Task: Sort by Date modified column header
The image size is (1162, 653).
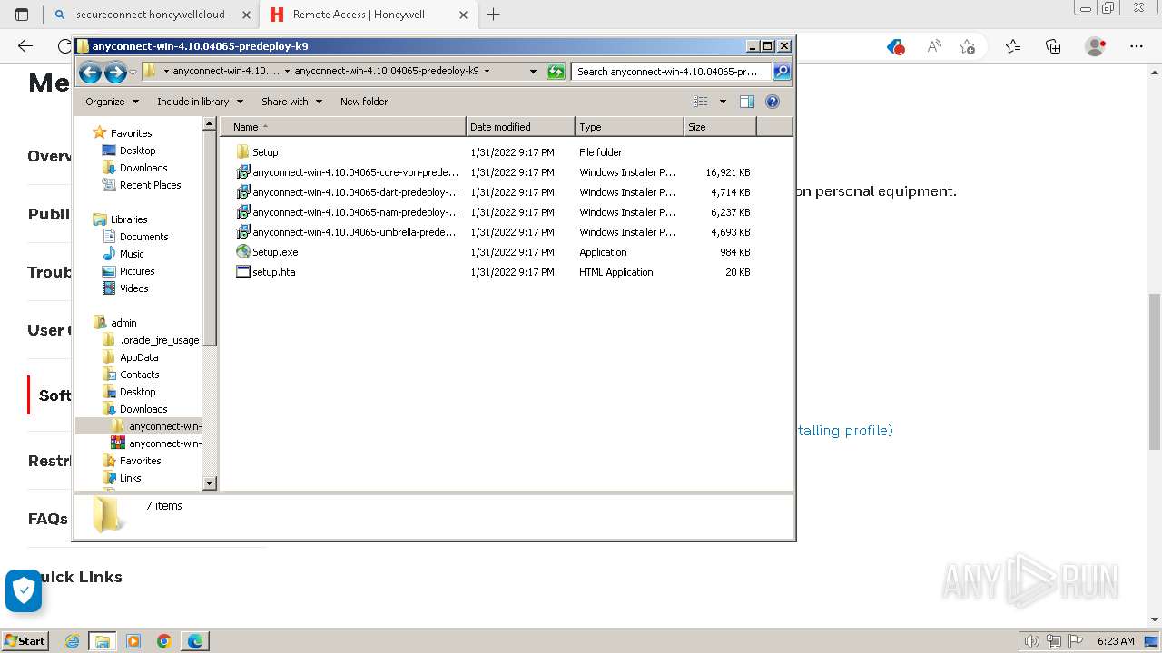Action: [520, 127]
